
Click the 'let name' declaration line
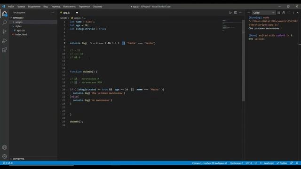click(82, 22)
